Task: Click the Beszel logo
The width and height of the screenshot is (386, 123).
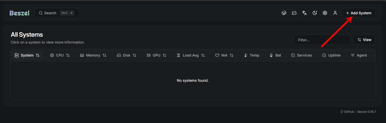Action: [x=19, y=13]
